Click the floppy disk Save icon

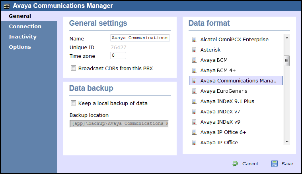pos(275,164)
